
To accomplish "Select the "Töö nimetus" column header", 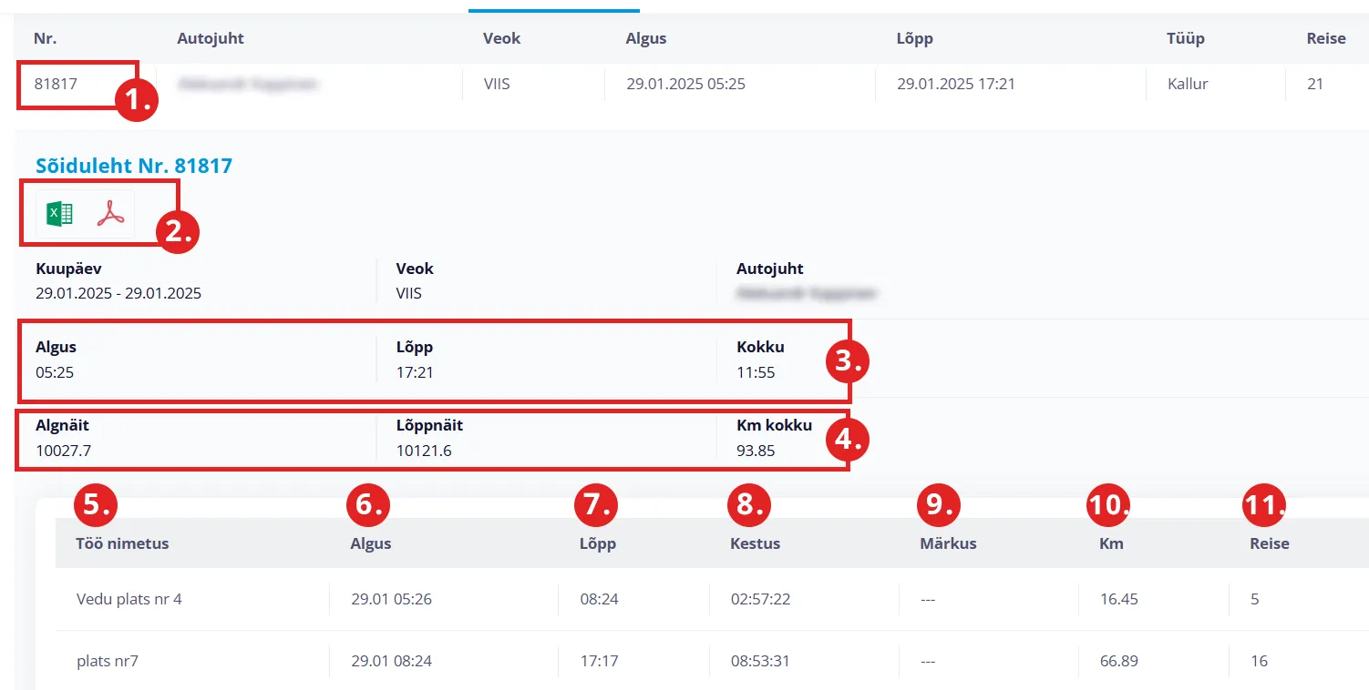I will tap(123, 543).
